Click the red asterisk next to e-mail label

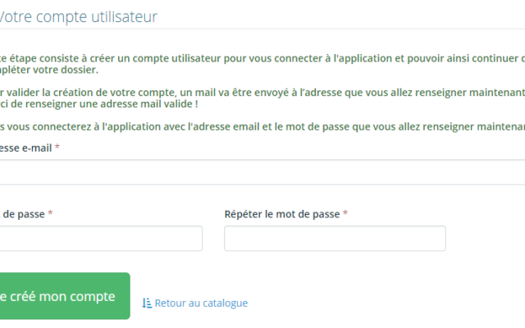tap(57, 147)
